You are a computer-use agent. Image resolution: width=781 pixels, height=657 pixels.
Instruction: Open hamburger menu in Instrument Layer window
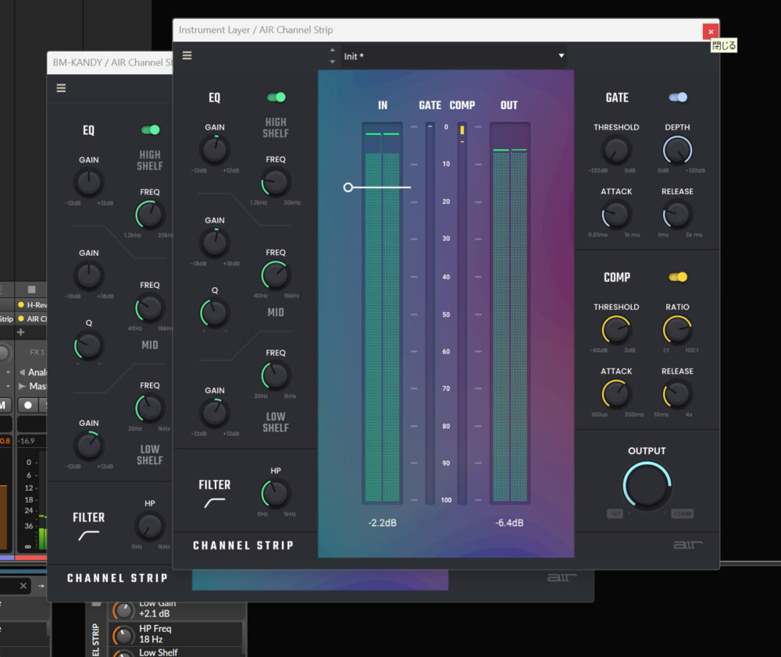click(x=187, y=55)
